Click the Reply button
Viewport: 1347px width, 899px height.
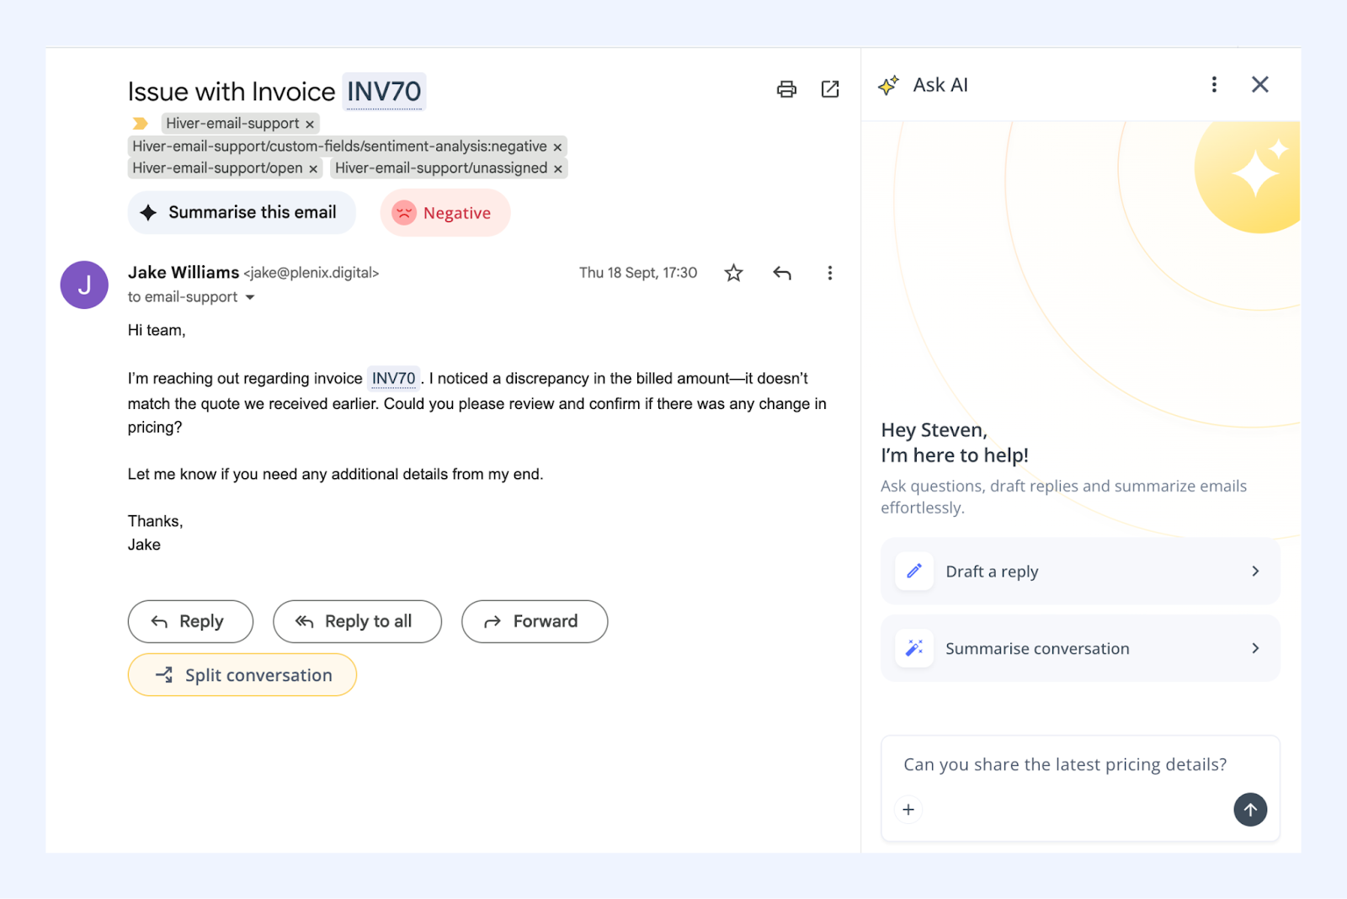point(190,621)
